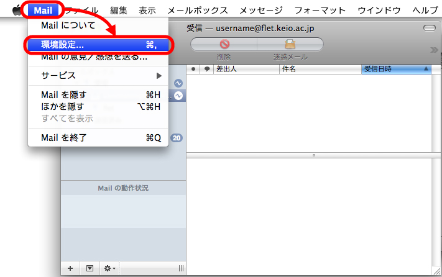The width and height of the screenshot is (442, 277).
Task: Expand the サービス submenu
Action: click(x=98, y=75)
